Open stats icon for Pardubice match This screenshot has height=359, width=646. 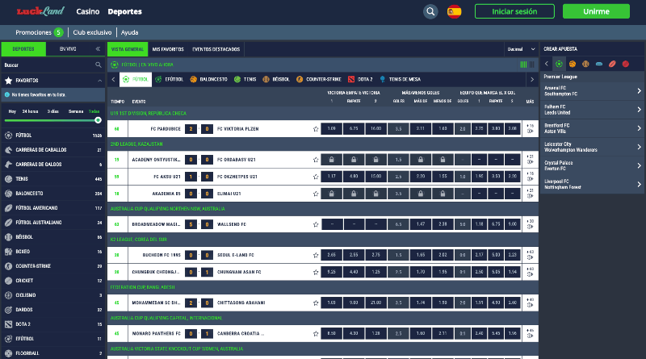[530, 131]
